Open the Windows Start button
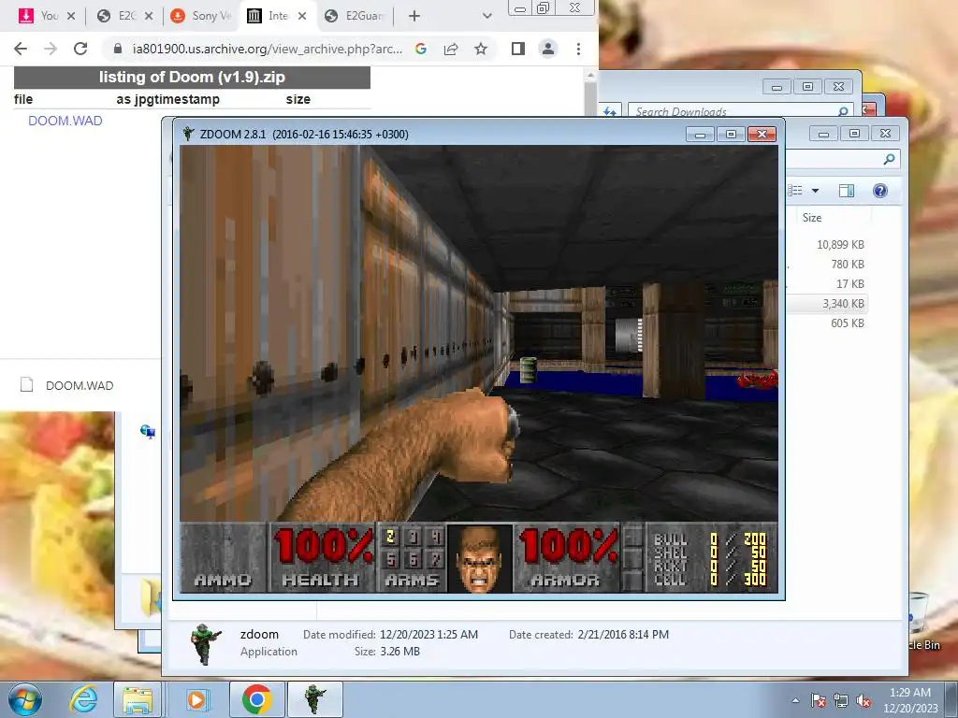The image size is (958, 718). 24,699
